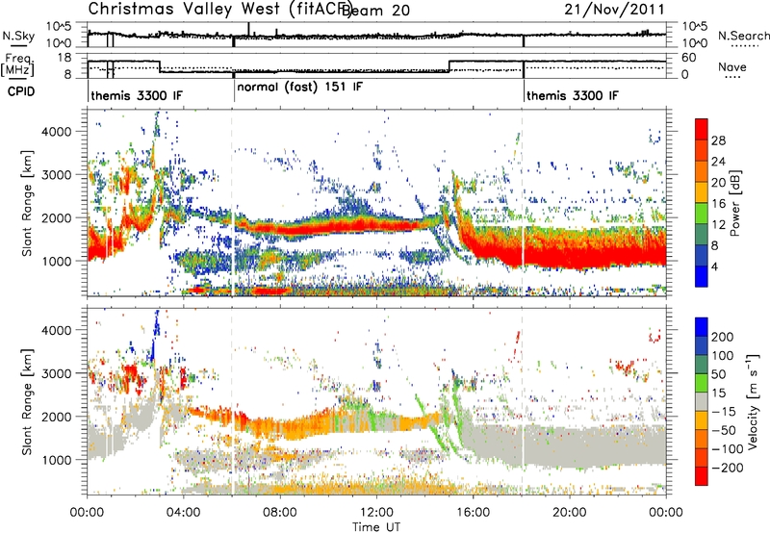Click the date '21/Nov/2011'

(x=614, y=9)
